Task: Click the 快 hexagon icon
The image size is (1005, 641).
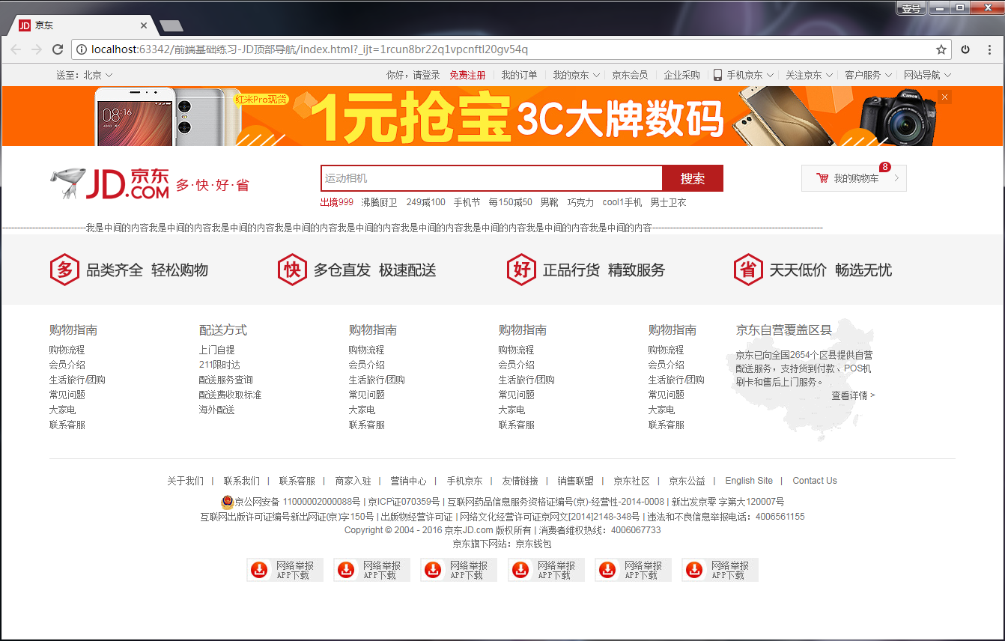Action: [292, 270]
